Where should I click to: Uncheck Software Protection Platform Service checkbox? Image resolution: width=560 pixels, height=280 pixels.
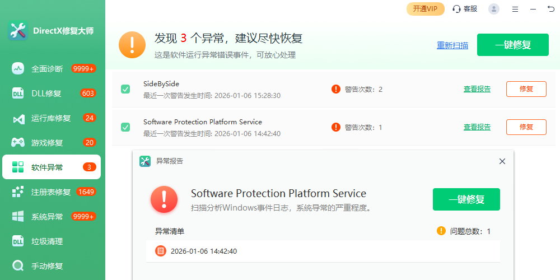[x=125, y=127]
